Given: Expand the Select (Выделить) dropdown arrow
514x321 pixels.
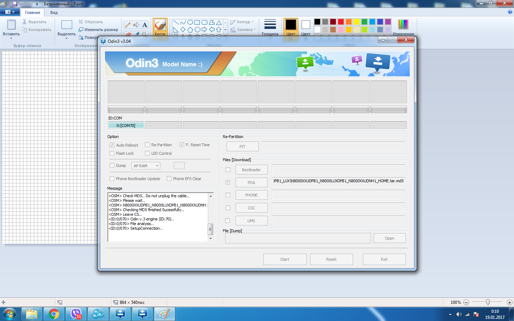Looking at the screenshot, I should pyautogui.click(x=66, y=38).
